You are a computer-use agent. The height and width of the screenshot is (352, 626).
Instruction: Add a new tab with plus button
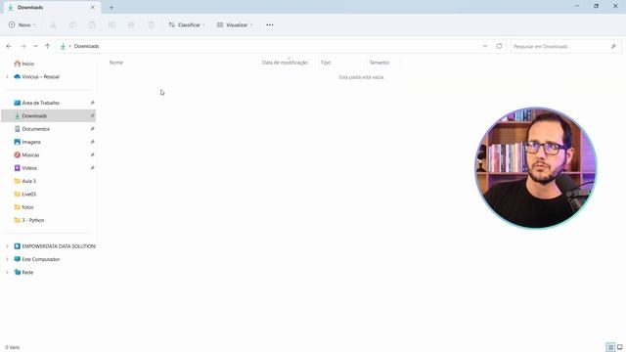point(112,8)
